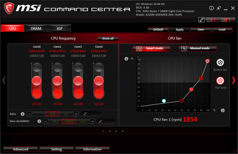This screenshot has height=154, width=238.
Task: Click Base clock value field showing 100,0
Action: pyautogui.click(x=69, y=121)
